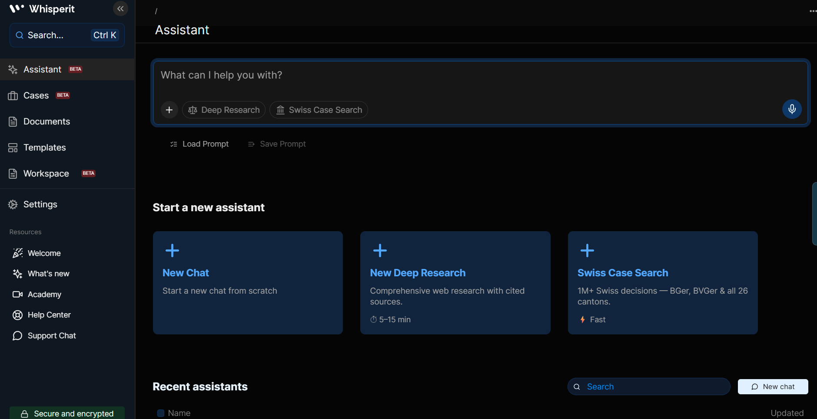Click the Whisperit logo icon
The height and width of the screenshot is (419, 817).
click(x=17, y=9)
